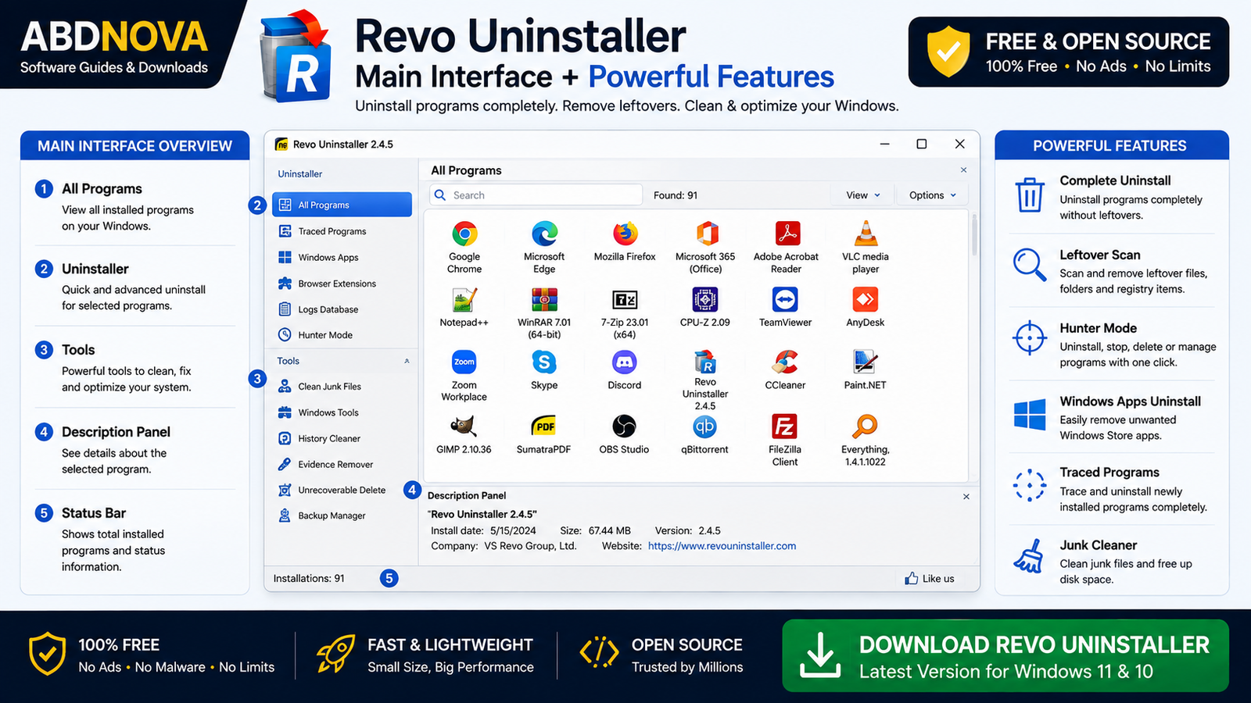Viewport: 1251px width, 703px height.
Task: Select Adobe Acrobat Reader icon
Action: [787, 234]
